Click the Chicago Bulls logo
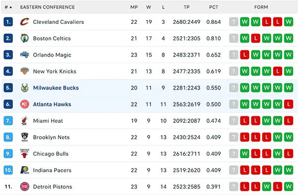This screenshot has height=195, width=298. click(x=25, y=154)
